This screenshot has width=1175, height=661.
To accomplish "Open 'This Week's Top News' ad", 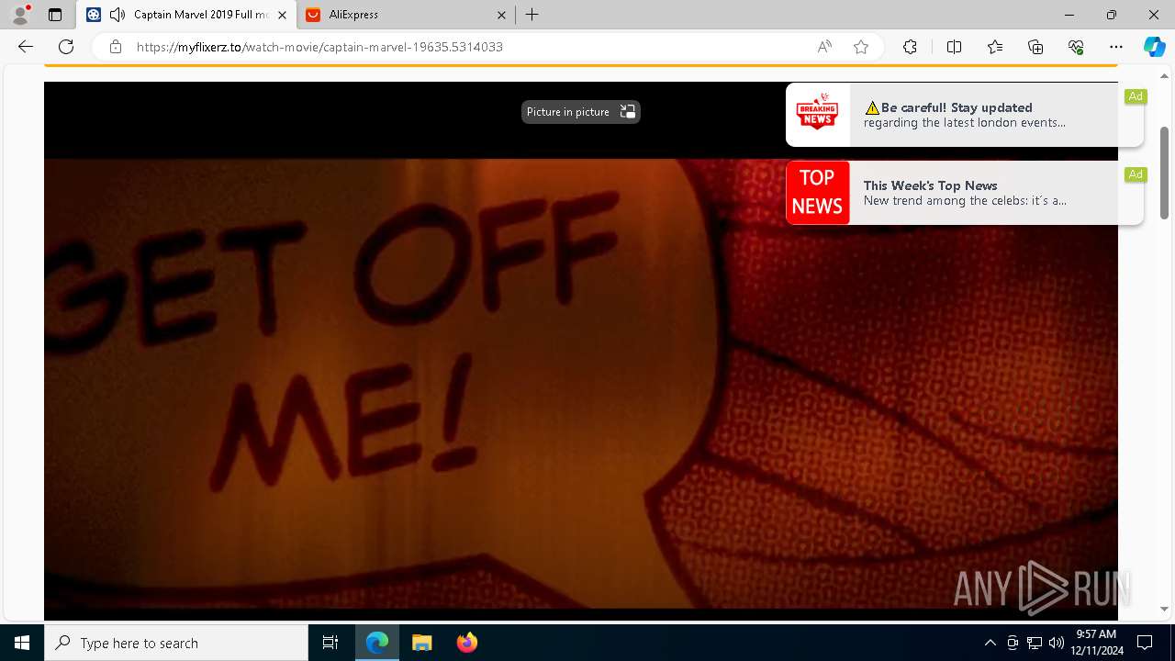I will tap(965, 193).
